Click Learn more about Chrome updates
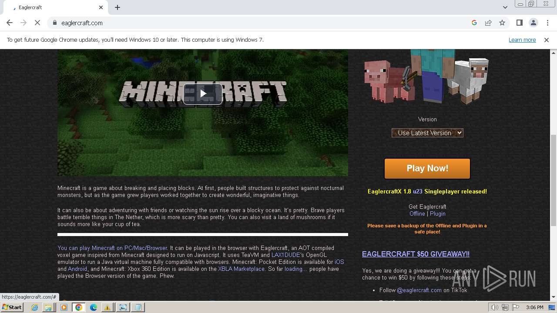 (522, 40)
